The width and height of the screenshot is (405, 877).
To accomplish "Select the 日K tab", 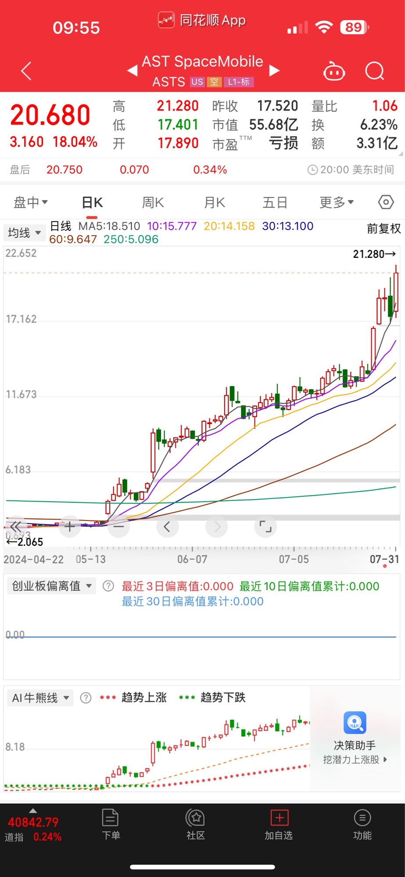I will pyautogui.click(x=92, y=203).
